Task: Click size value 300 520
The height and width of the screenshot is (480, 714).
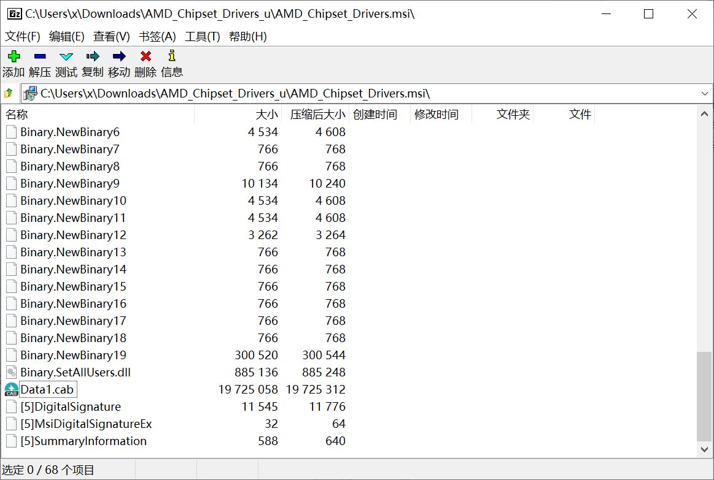Action: pos(257,355)
